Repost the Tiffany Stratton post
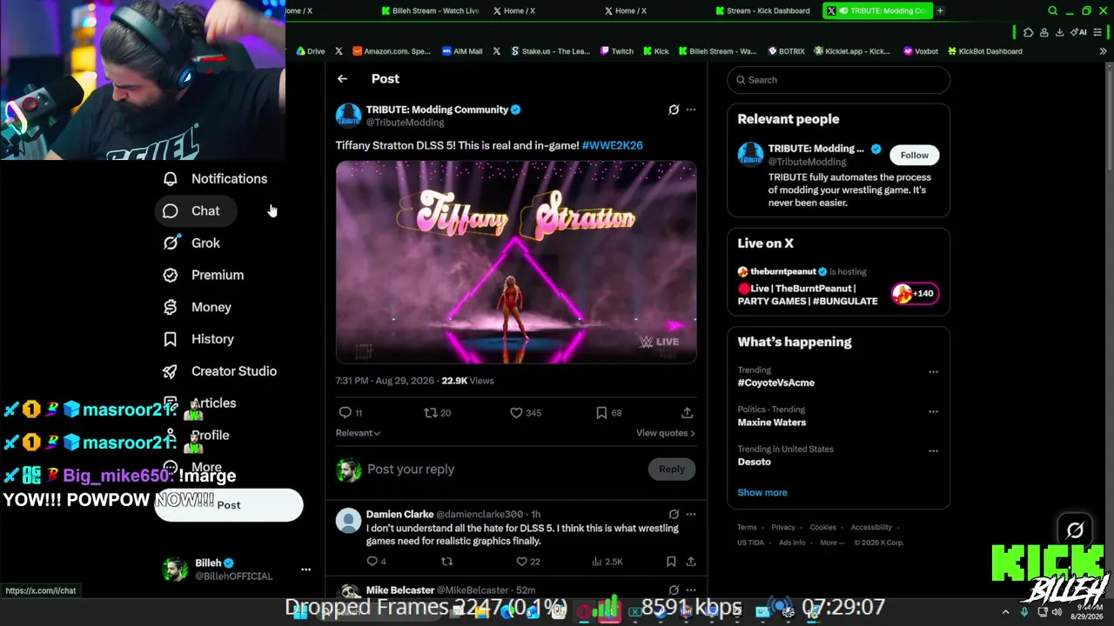This screenshot has height=626, width=1114. [x=430, y=413]
